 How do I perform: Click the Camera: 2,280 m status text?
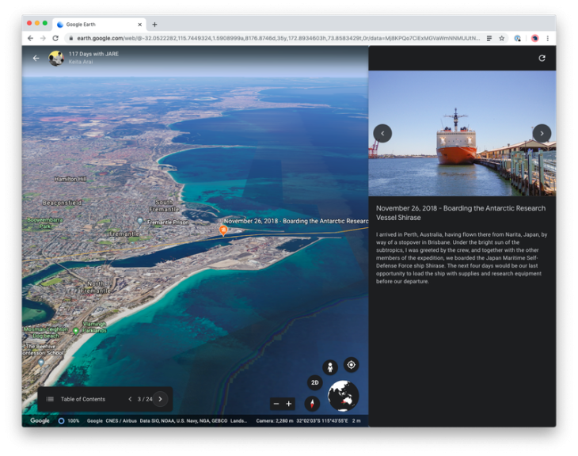click(275, 420)
